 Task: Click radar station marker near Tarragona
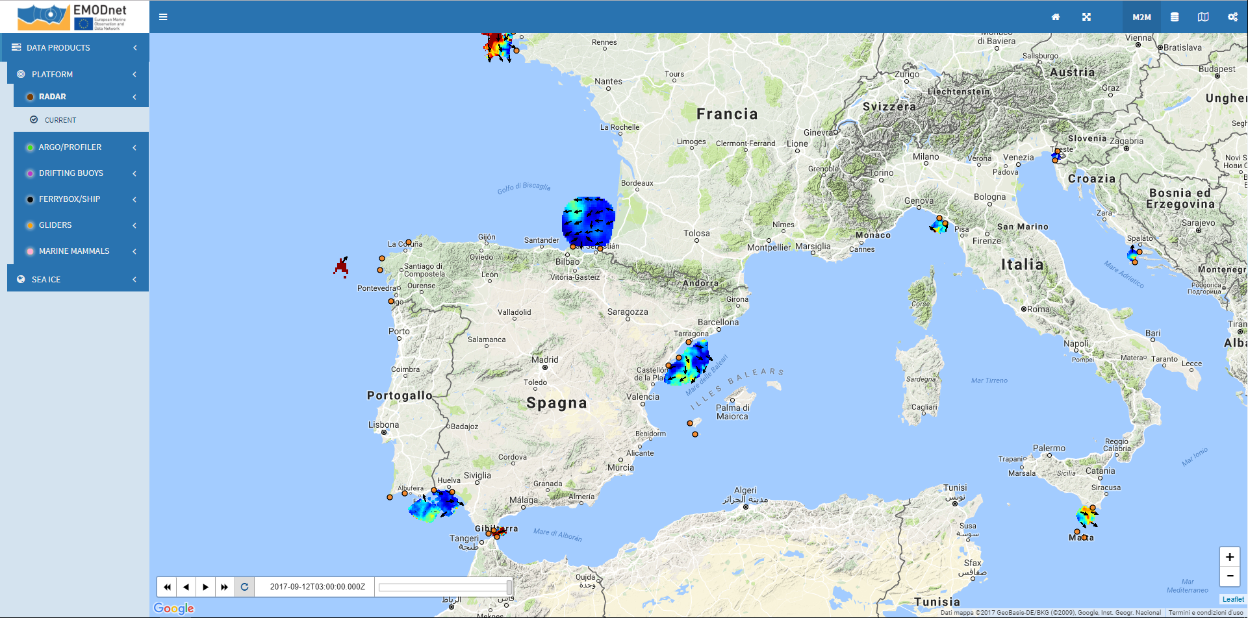tap(689, 341)
